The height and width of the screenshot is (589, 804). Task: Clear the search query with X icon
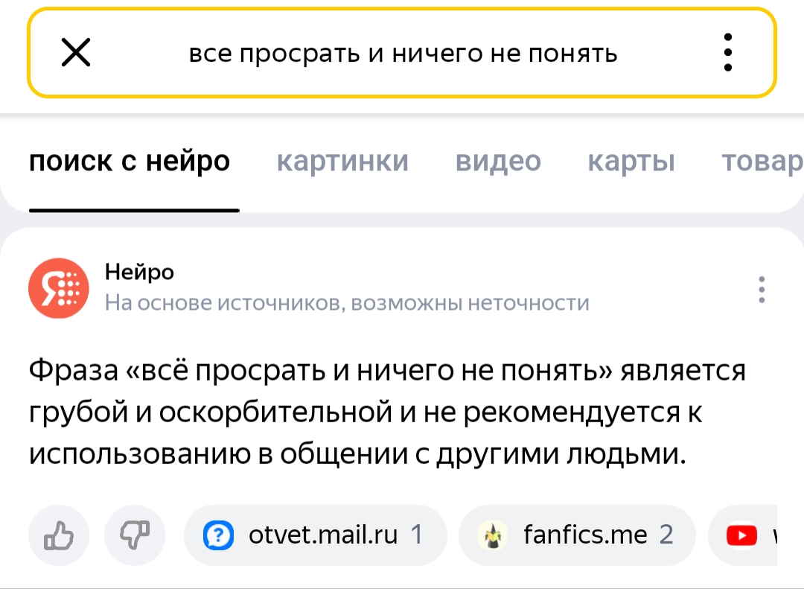pos(76,52)
